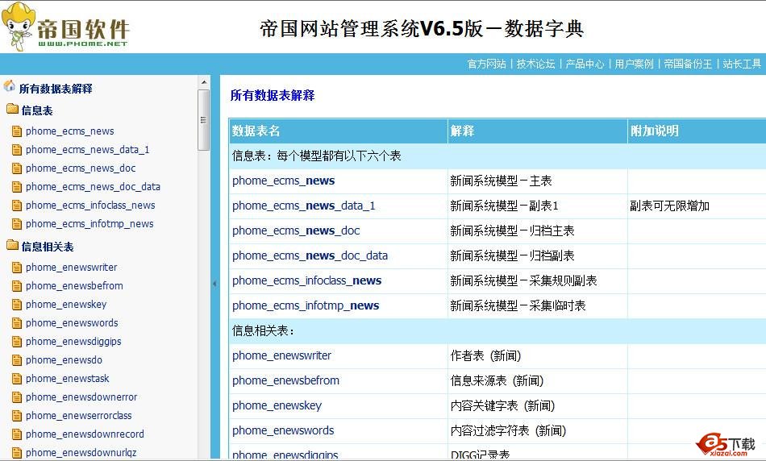Click the file icon beside phome_ecms_infotmp_news
The width and height of the screenshot is (766, 461).
coord(17,224)
